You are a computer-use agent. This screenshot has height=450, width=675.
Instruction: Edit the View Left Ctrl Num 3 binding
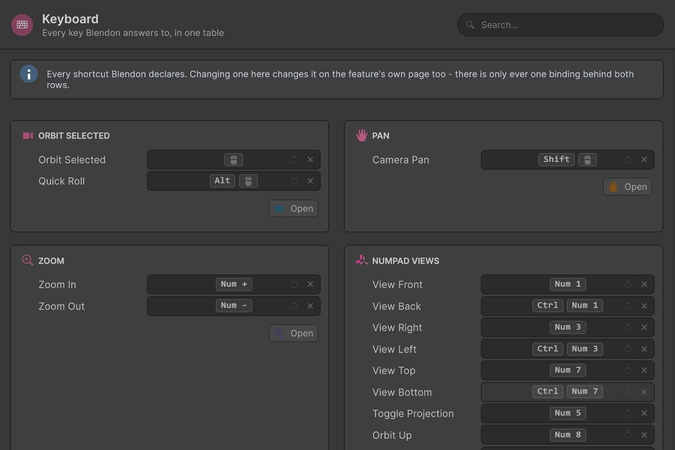point(568,349)
